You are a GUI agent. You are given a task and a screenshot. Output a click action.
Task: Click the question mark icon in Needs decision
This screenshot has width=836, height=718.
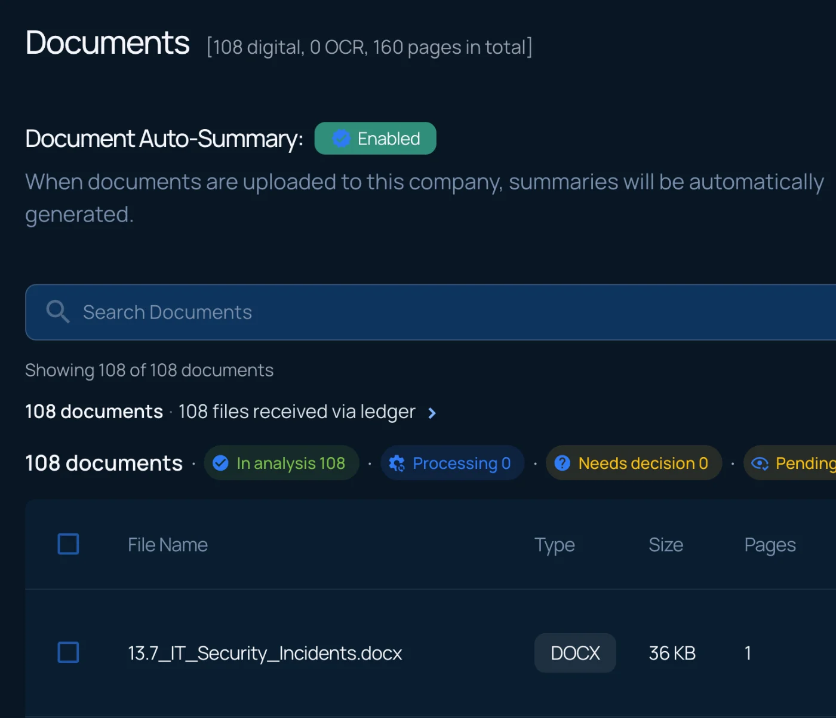tap(562, 463)
